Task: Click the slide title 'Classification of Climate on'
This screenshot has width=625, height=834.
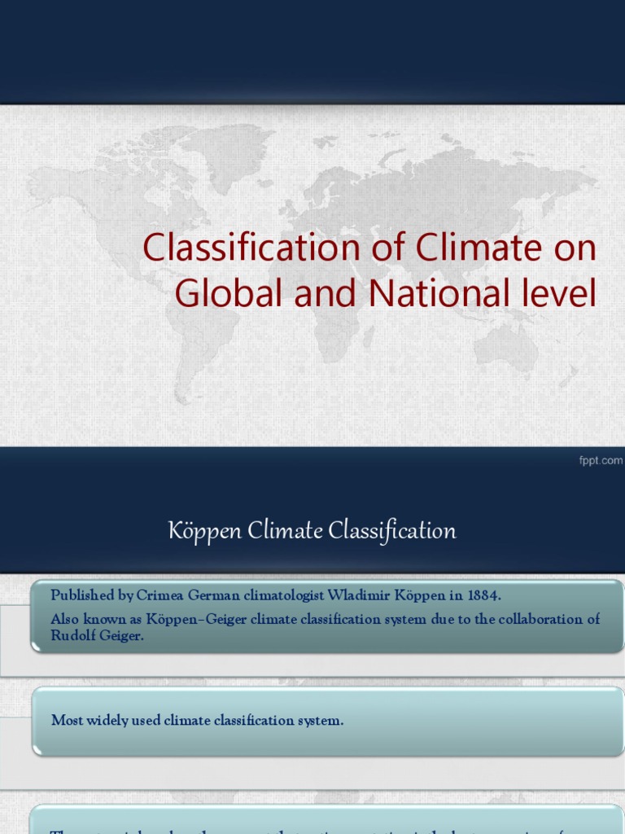Action: [x=369, y=248]
